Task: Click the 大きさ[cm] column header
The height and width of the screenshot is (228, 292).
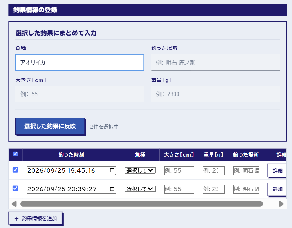Action: click(x=179, y=155)
